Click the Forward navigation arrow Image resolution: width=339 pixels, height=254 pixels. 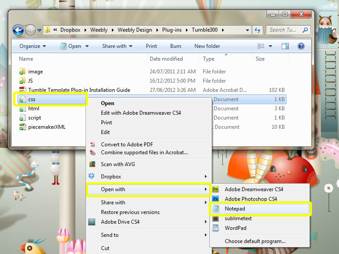(x=30, y=30)
